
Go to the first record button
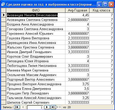coord(17,107)
